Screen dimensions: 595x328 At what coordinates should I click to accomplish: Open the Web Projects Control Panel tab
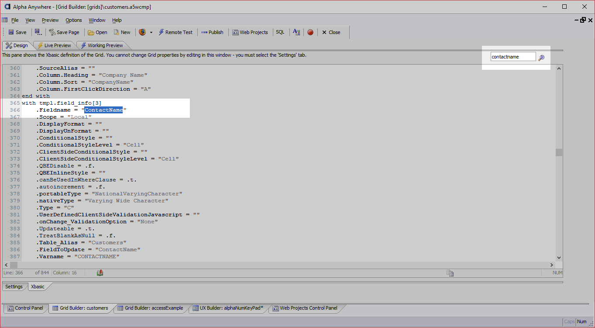tap(305, 308)
